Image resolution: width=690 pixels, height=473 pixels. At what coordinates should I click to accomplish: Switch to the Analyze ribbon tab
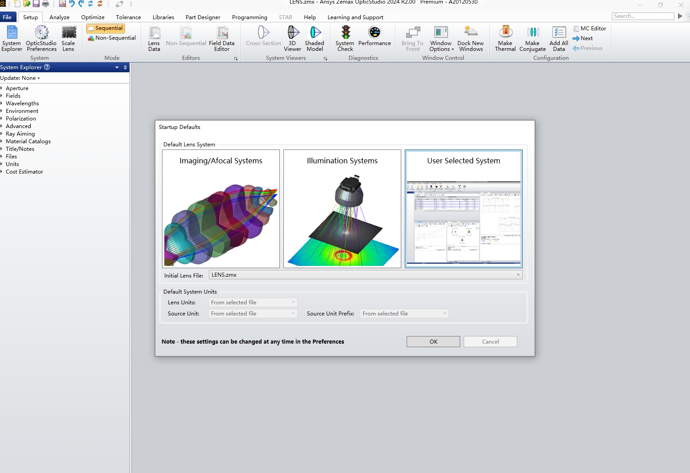pyautogui.click(x=59, y=17)
